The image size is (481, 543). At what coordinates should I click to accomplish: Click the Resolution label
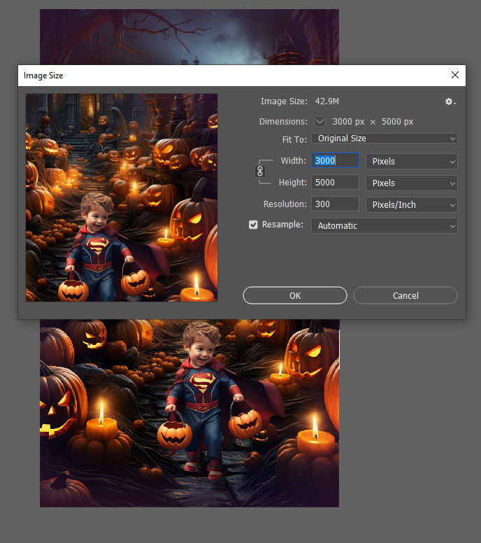click(x=285, y=204)
